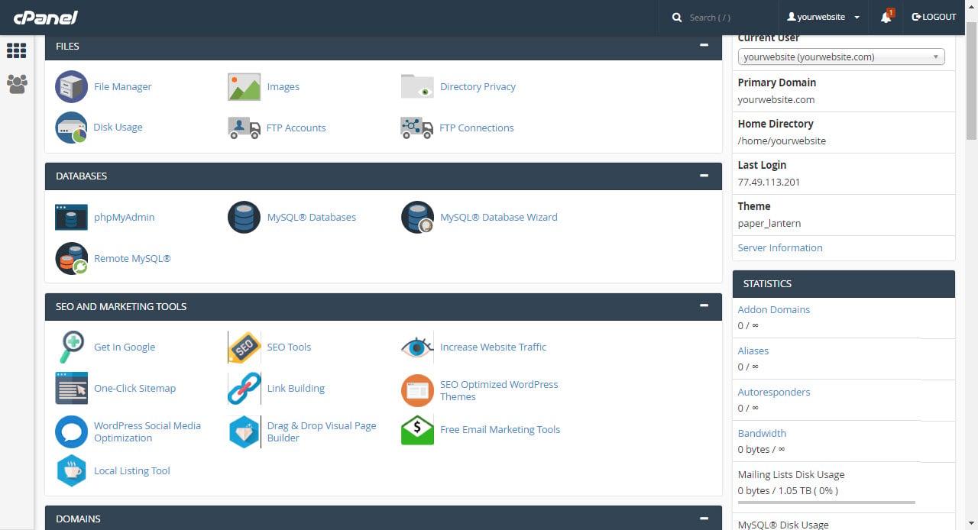Viewport: 978px width, 530px height.
Task: Click the Mailing Lists Disk Usage progress bar
Action: tap(824, 503)
